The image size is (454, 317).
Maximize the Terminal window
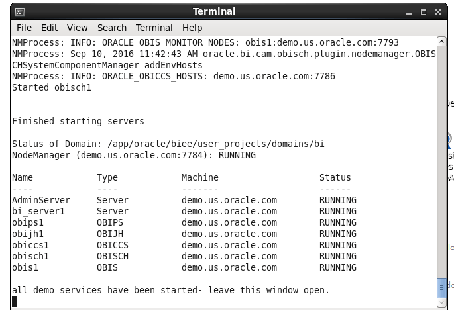tap(424, 12)
